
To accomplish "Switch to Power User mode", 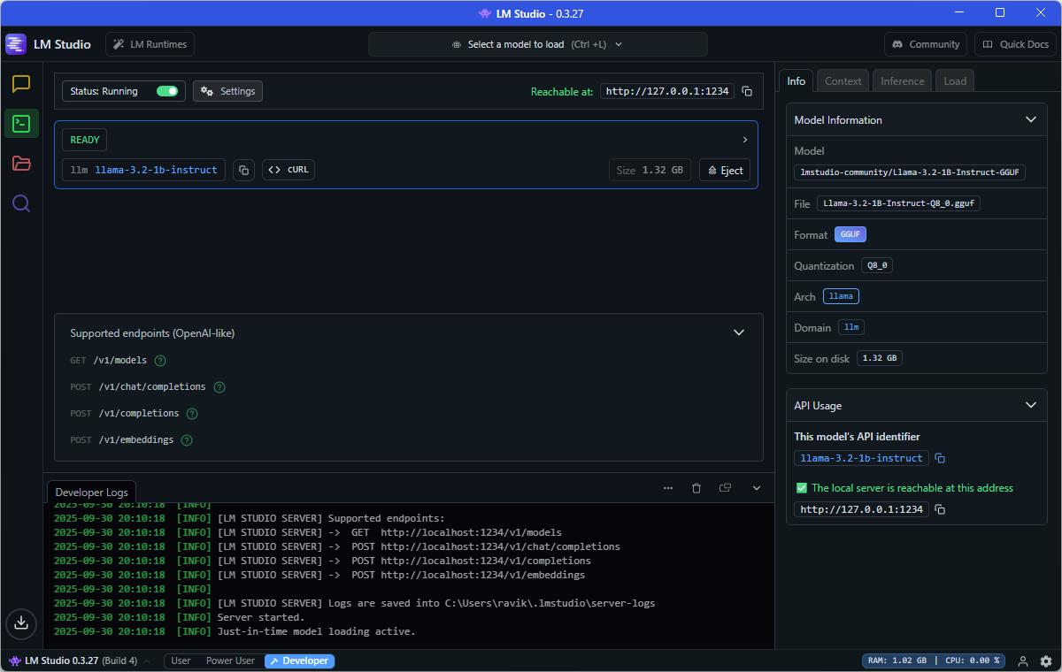I will click(230, 661).
